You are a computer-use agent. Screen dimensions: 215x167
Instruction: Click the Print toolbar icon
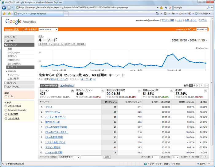click(x=173, y=13)
